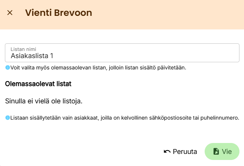This screenshot has width=244, height=166.
Task: Click the 'Vienti Brevoon' dialog title
Action: tap(58, 13)
